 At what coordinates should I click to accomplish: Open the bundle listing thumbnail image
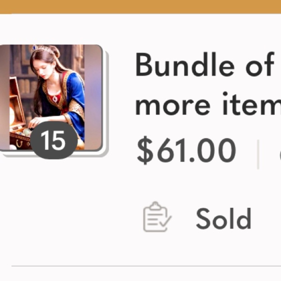51,96
